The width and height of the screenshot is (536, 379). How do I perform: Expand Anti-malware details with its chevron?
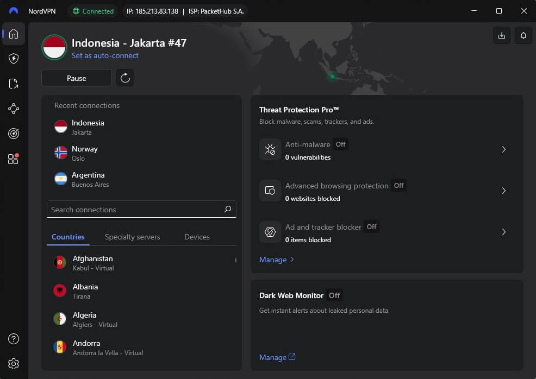click(503, 149)
